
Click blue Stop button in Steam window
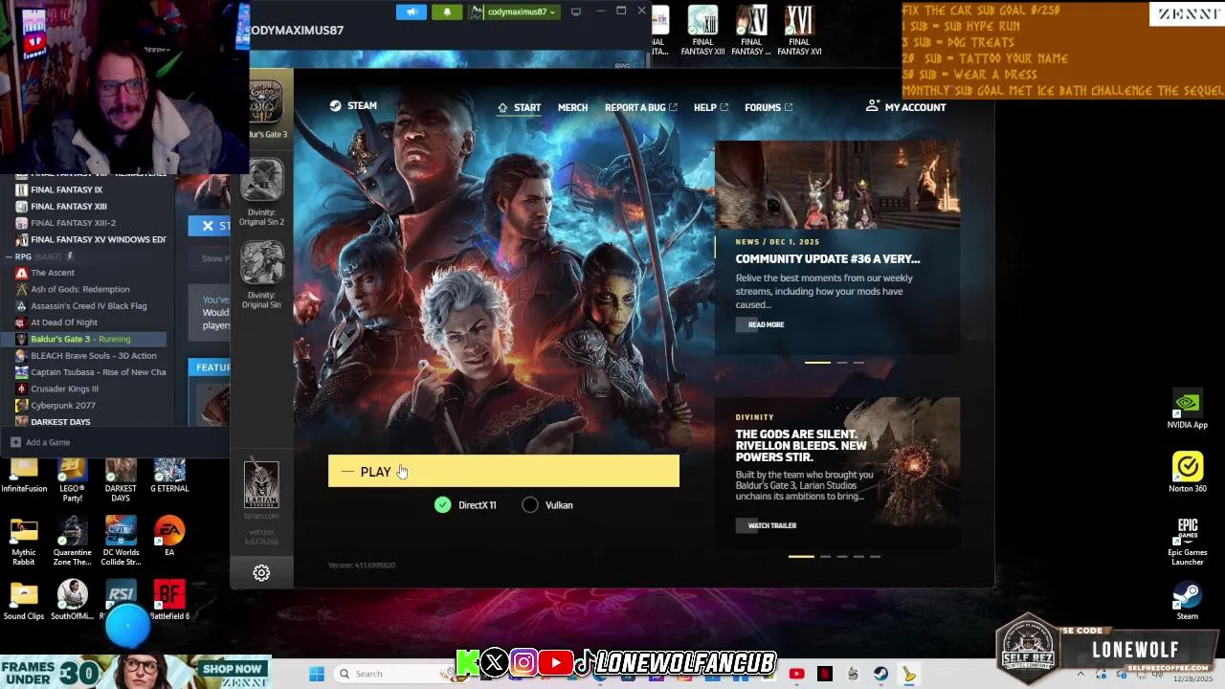[210, 226]
